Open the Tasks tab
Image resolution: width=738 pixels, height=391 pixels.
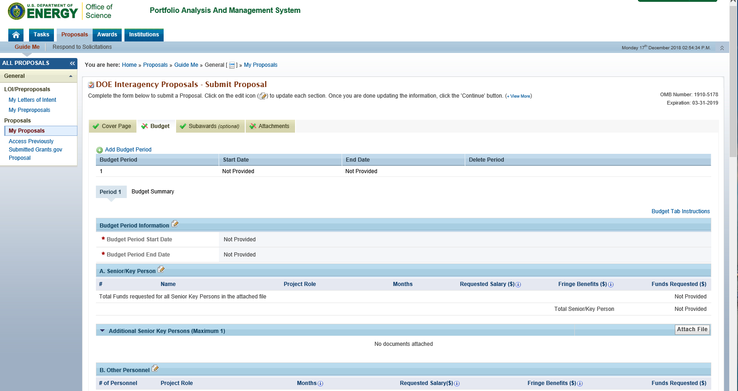[x=41, y=35]
